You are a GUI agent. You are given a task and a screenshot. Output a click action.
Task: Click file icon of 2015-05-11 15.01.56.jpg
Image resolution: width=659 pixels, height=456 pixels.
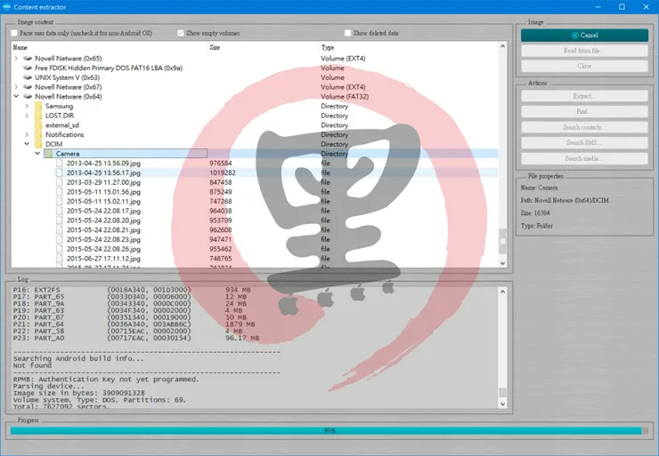(x=60, y=192)
